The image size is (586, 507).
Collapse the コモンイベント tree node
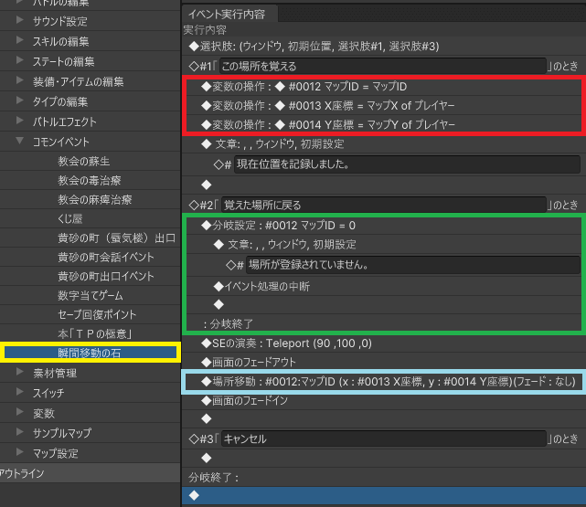click(x=20, y=141)
